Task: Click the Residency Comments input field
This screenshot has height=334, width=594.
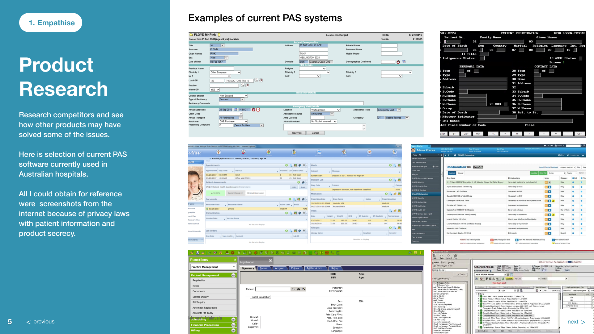Action: pyautogui.click(x=291, y=103)
